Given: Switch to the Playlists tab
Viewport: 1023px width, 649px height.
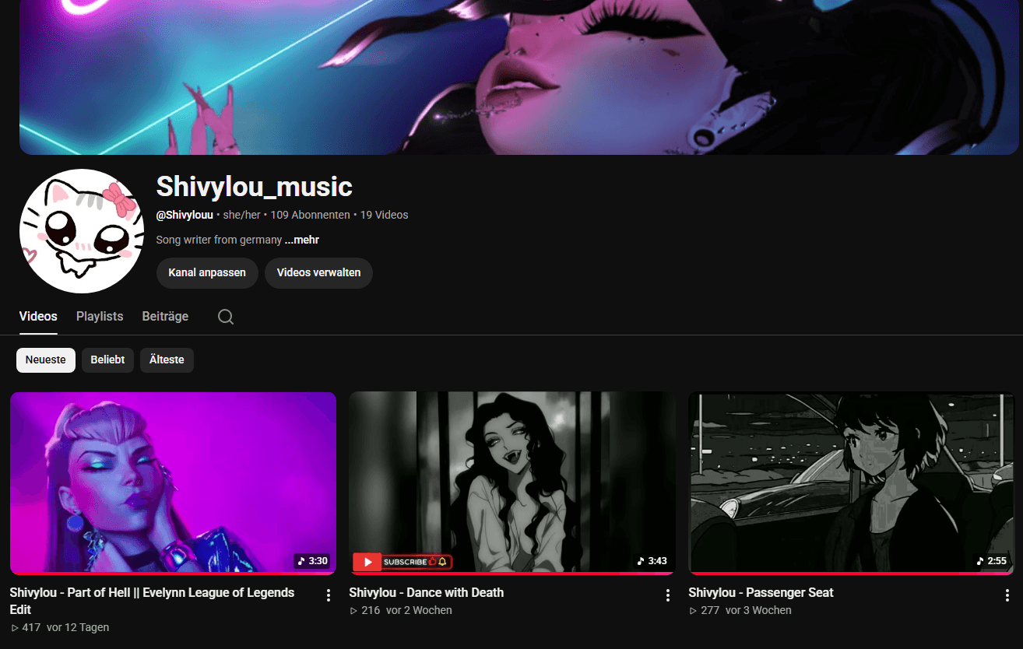Looking at the screenshot, I should tap(100, 317).
